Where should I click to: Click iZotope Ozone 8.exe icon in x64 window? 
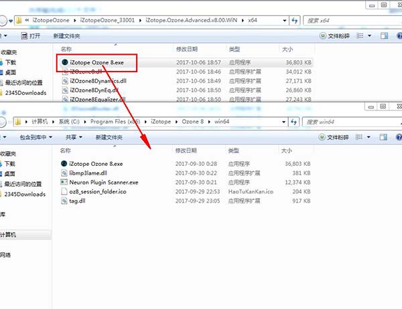(65, 62)
